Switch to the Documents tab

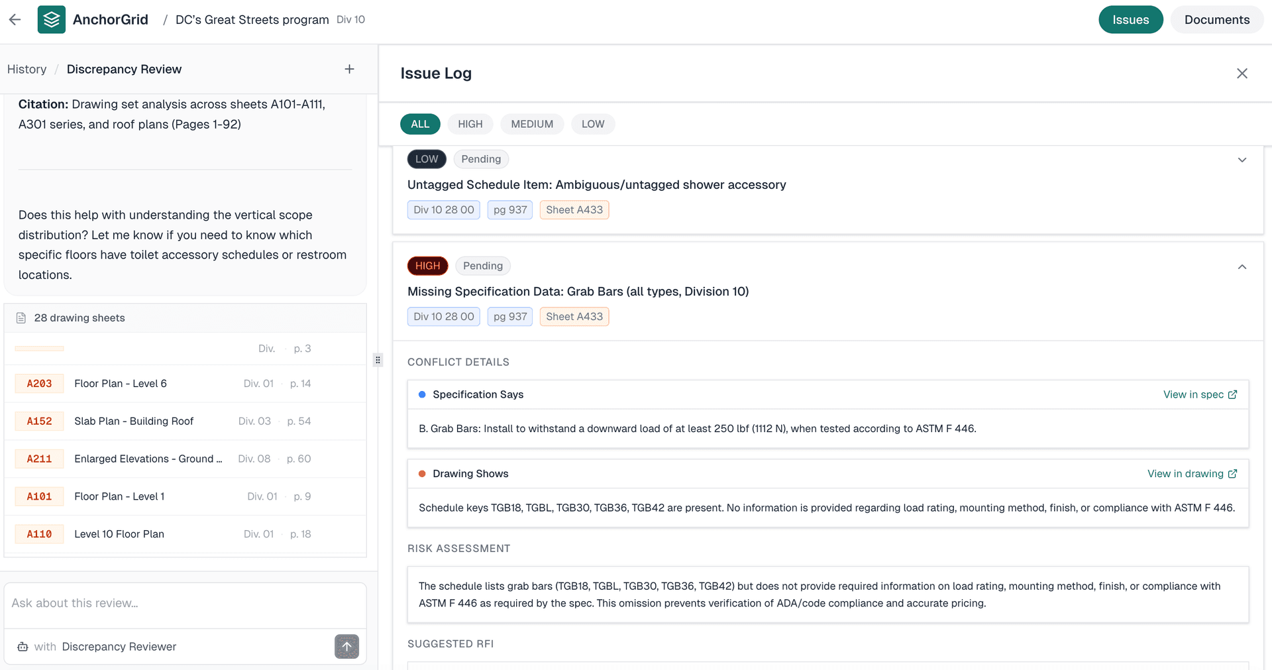pos(1217,20)
